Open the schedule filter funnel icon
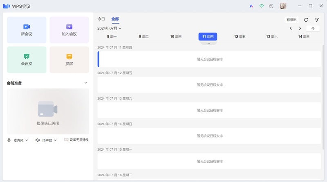This screenshot has height=182, width=327. coord(317,20)
